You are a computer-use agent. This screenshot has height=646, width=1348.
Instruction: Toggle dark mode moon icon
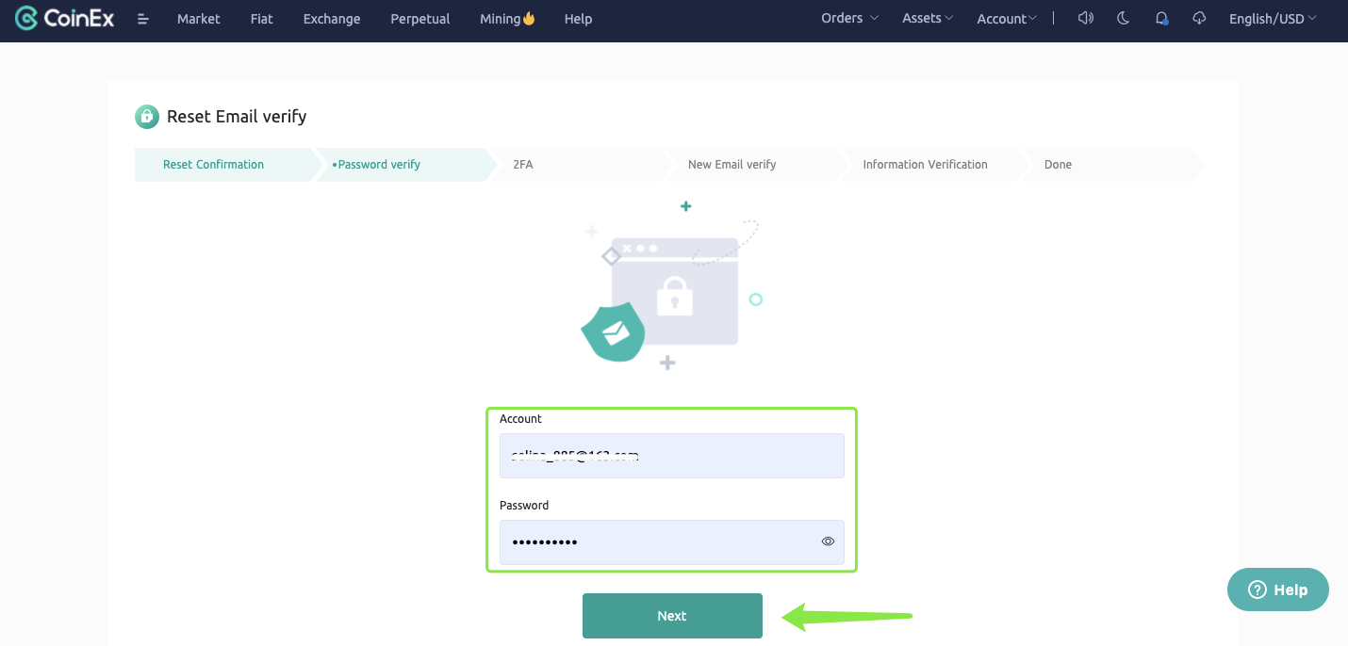(x=1123, y=18)
